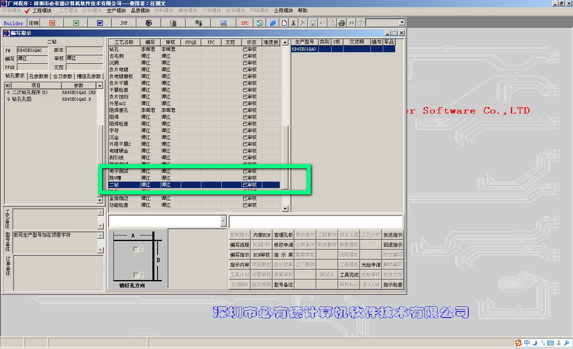Click the 光绘申请 button
This screenshot has width=573, height=349.
(371, 265)
